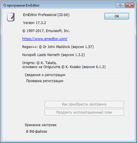
Task: Click the Regex++ Dr John Maddock line
Action: pyautogui.click(x=58, y=47)
